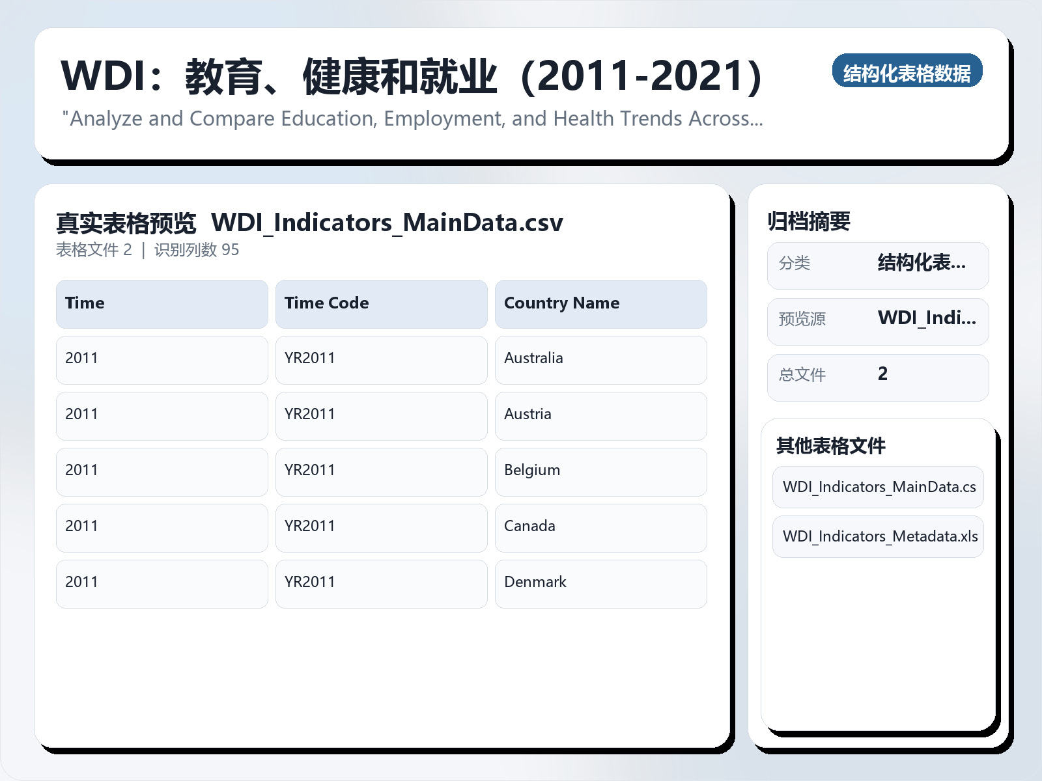Open the WDI_Indicators_MainData.cs file entry

pyautogui.click(x=878, y=486)
